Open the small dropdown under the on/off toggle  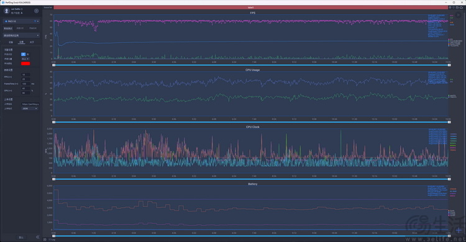(x=25, y=59)
